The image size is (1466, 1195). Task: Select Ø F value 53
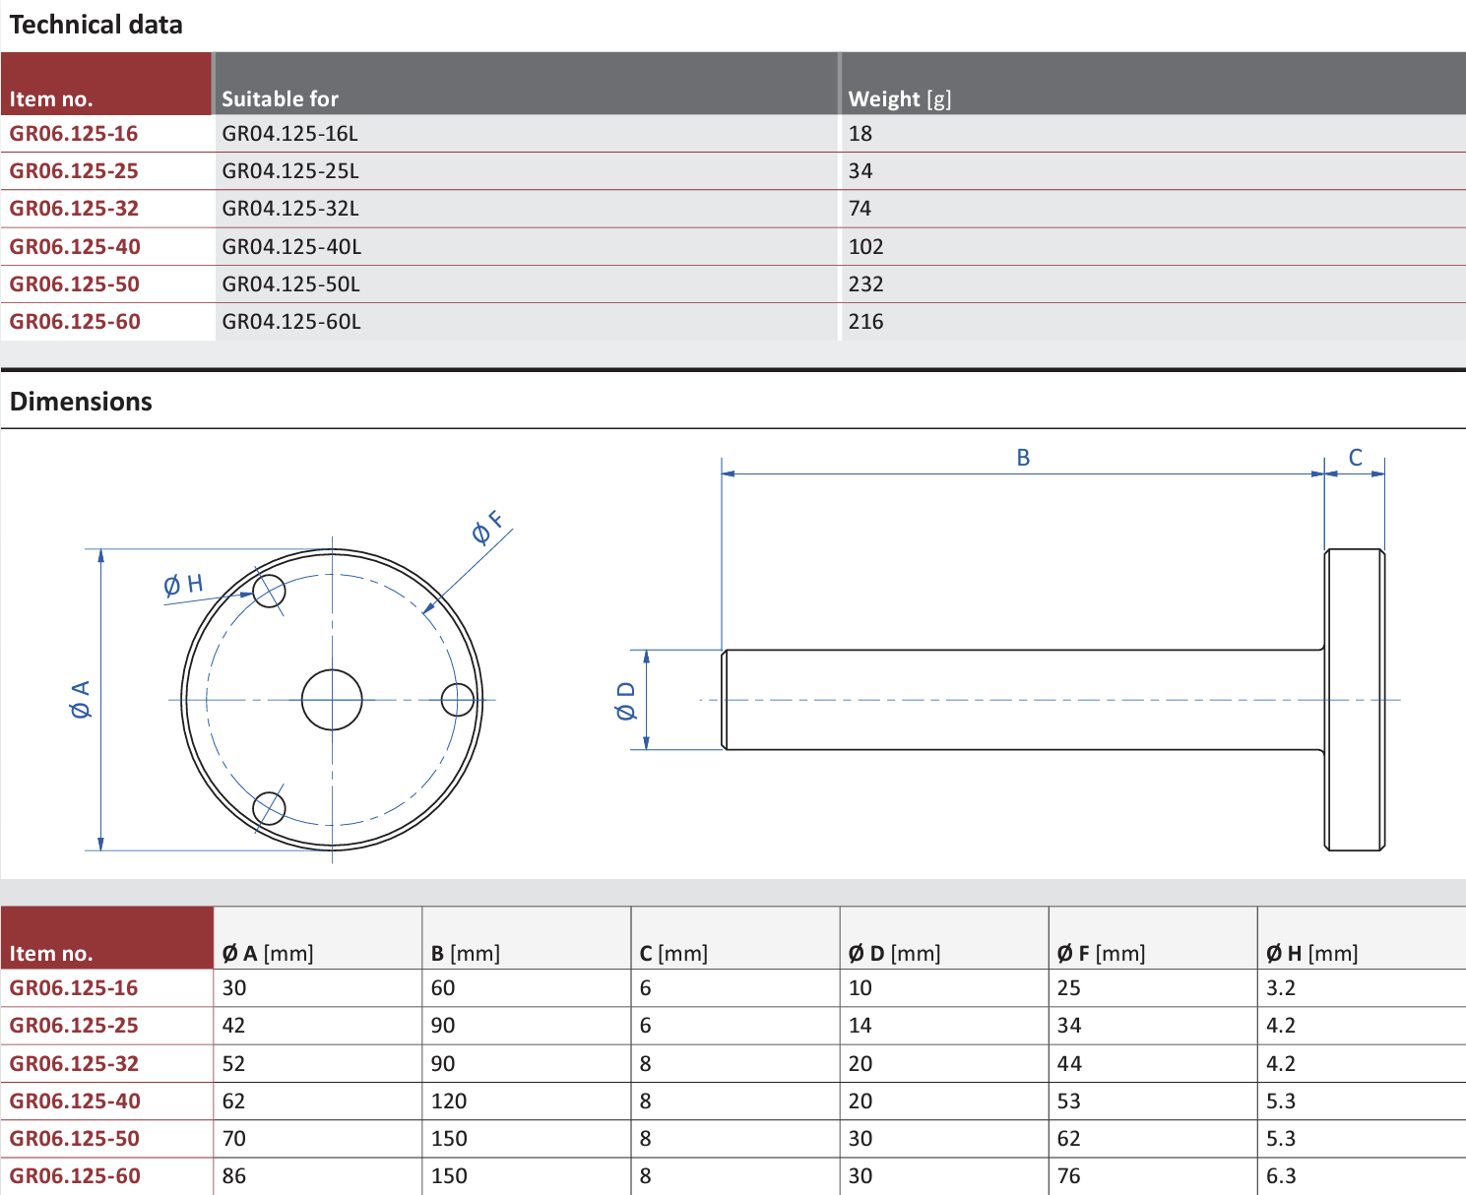1069,1101
